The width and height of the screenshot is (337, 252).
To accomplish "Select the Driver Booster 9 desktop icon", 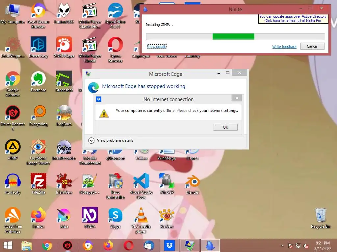I will [13, 118].
